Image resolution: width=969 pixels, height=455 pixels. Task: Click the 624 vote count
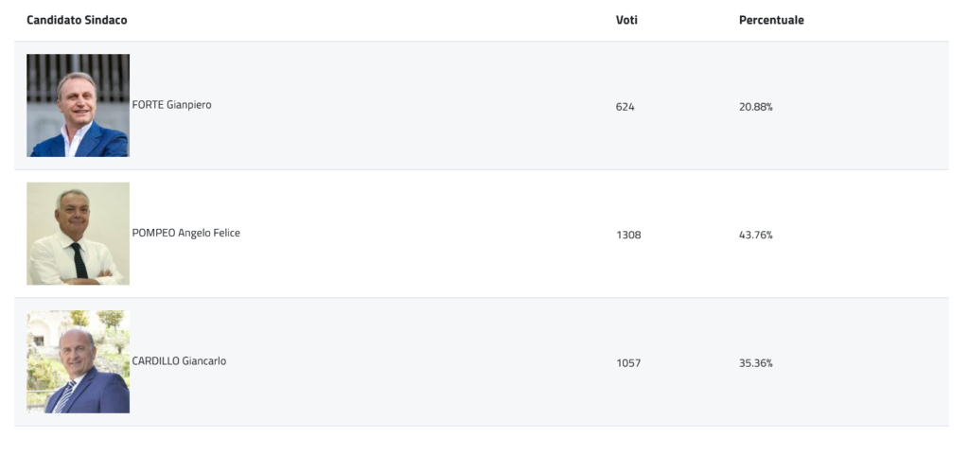(x=625, y=107)
